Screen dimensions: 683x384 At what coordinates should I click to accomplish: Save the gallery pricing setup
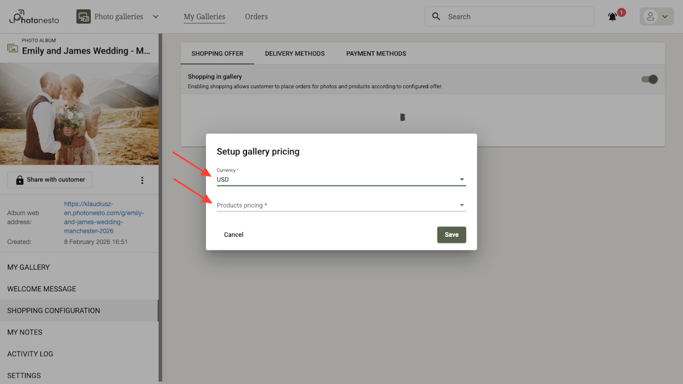click(x=451, y=234)
